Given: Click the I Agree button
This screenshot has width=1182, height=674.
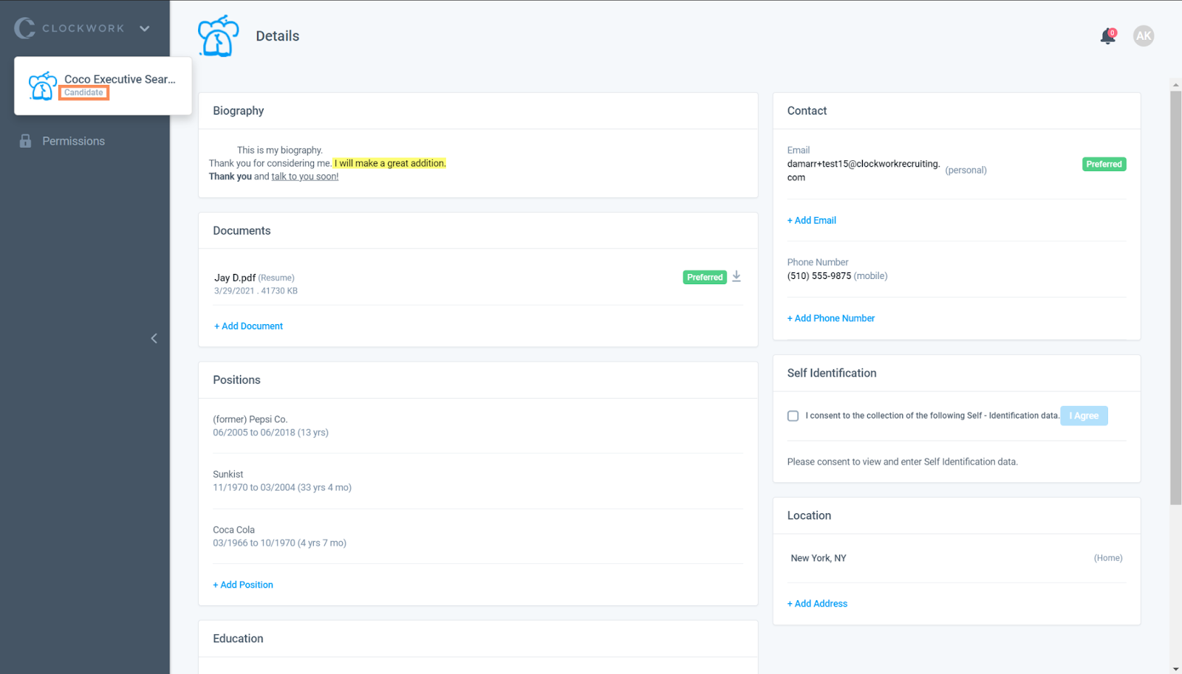Looking at the screenshot, I should coord(1084,416).
